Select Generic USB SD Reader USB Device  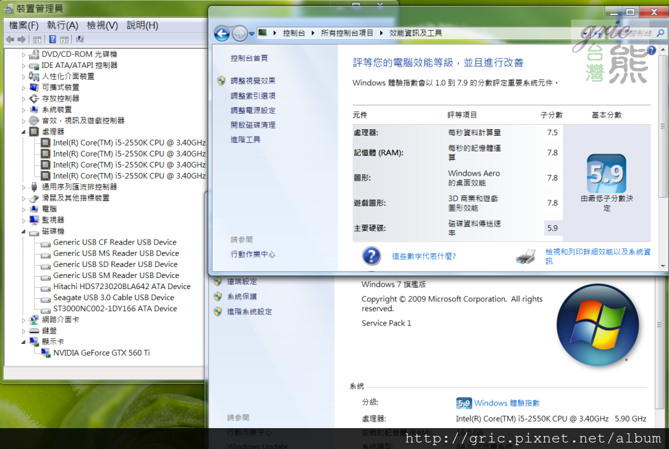coord(115,264)
